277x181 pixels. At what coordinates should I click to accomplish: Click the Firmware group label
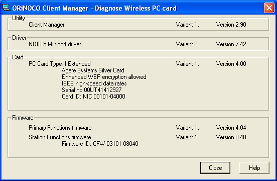[23, 118]
